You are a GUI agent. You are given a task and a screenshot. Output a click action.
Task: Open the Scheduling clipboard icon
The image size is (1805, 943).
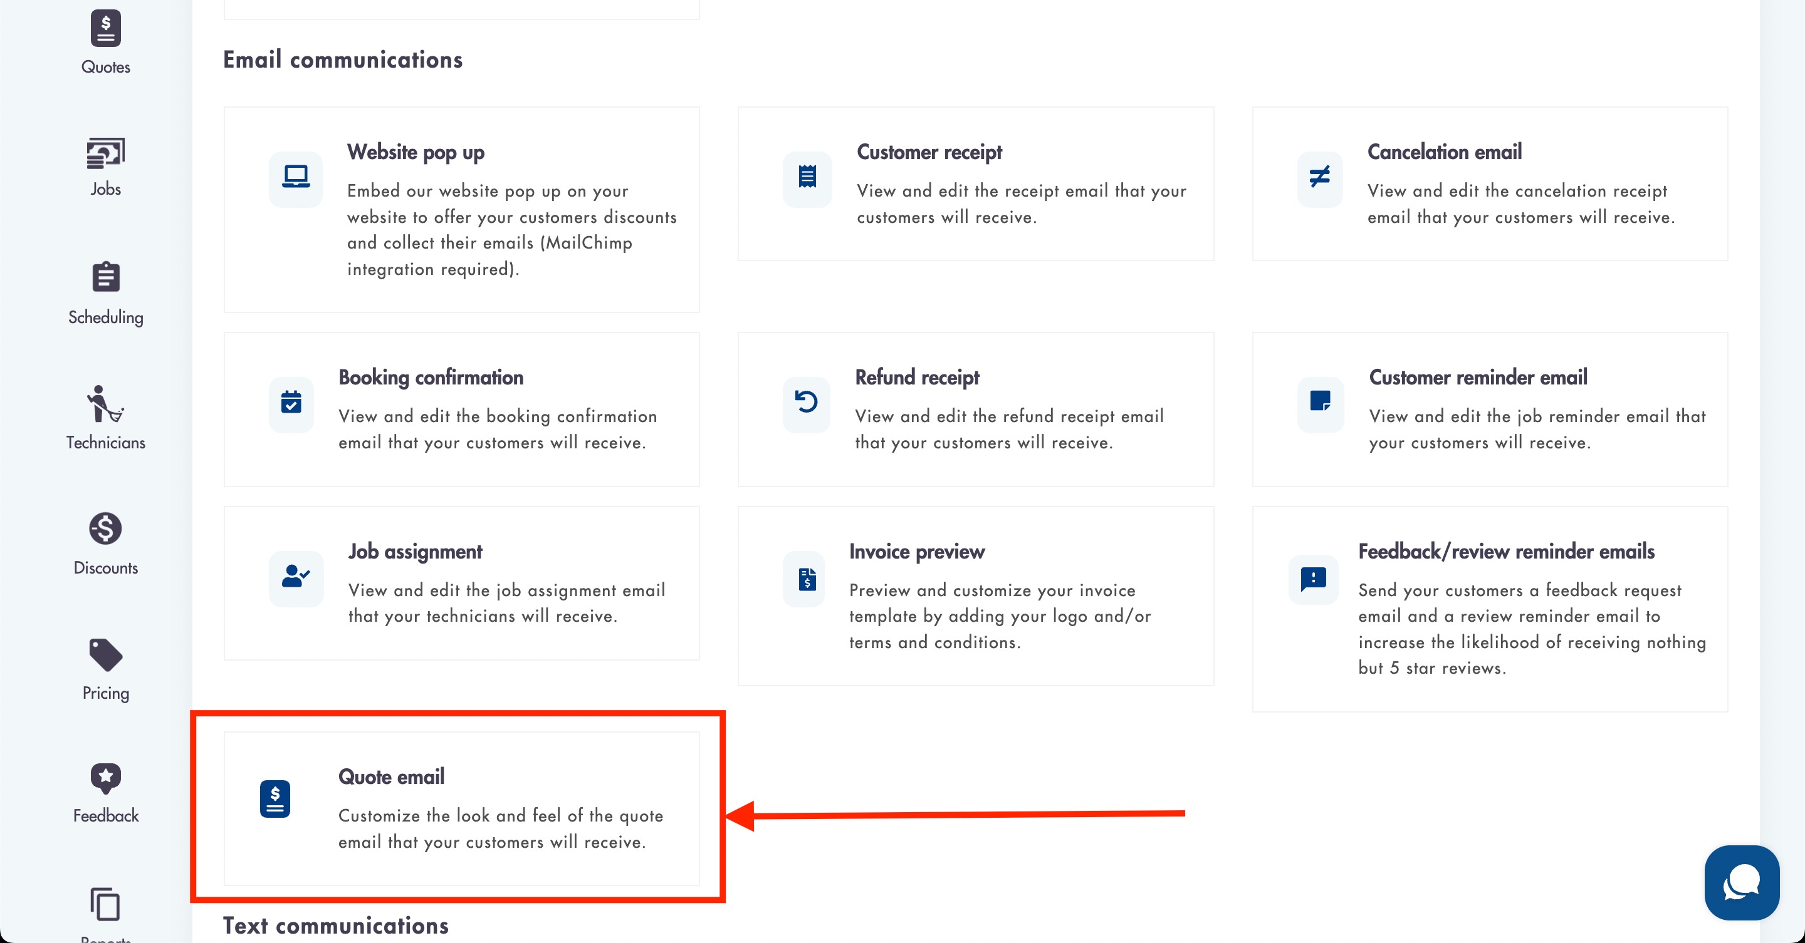[x=105, y=277]
